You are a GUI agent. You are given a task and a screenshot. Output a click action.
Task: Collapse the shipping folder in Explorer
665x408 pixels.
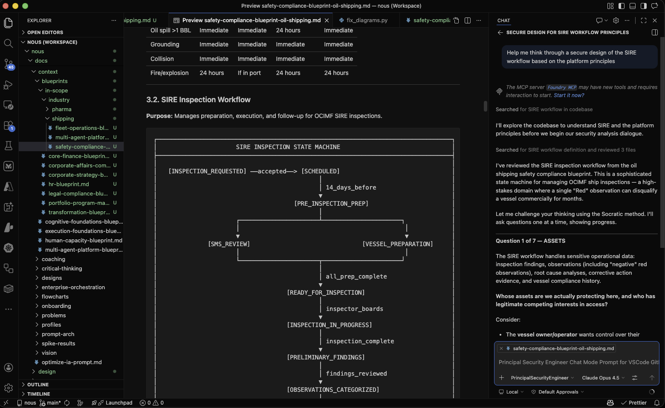click(x=47, y=118)
